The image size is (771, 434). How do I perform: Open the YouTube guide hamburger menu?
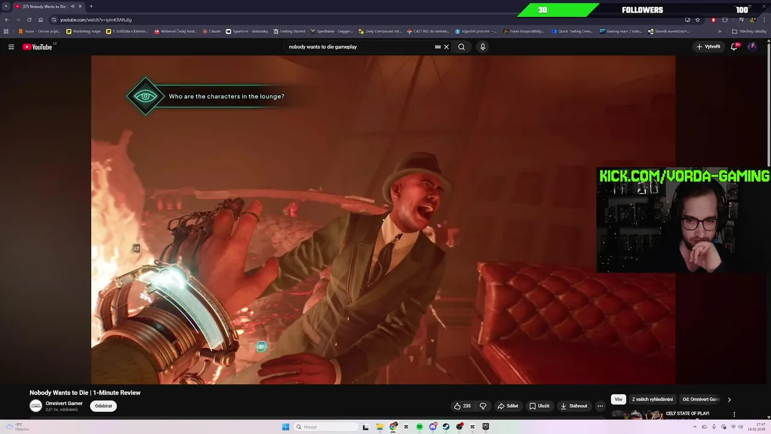coord(11,46)
